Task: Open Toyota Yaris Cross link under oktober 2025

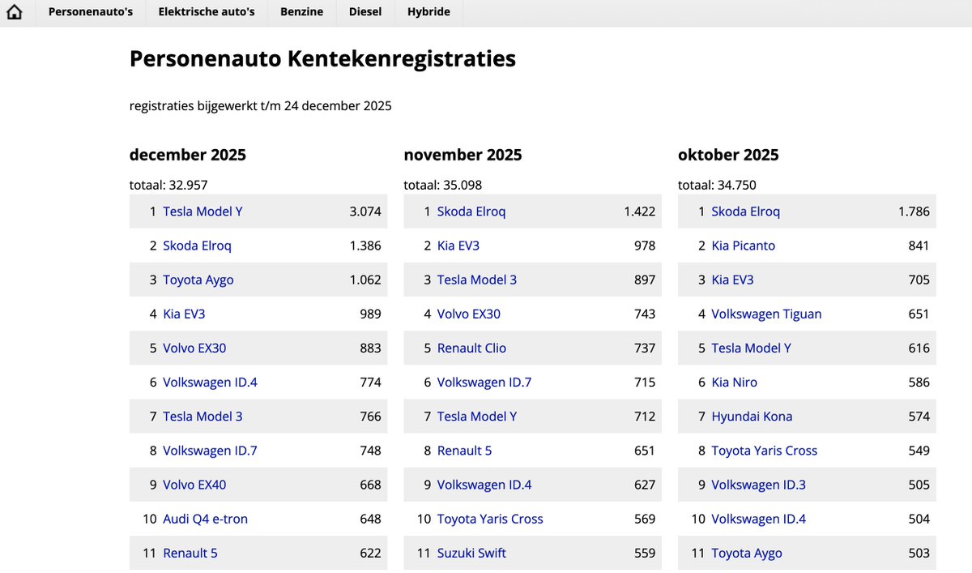Action: 765,450
